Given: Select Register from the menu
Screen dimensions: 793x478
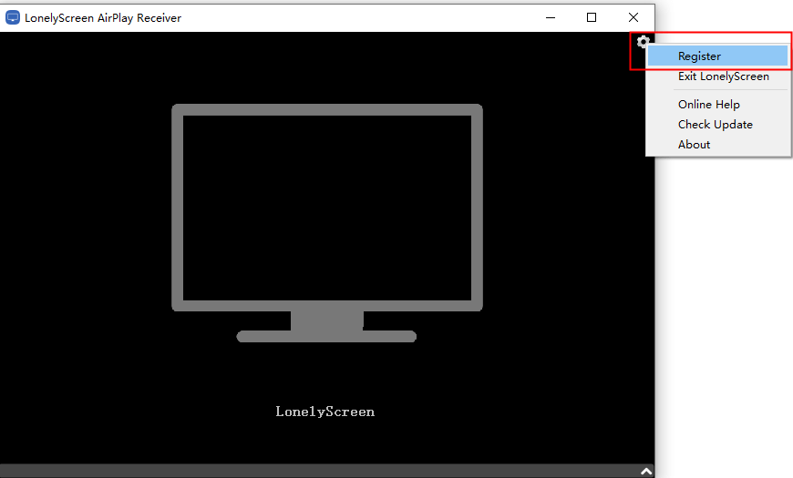Looking at the screenshot, I should click(x=717, y=56).
